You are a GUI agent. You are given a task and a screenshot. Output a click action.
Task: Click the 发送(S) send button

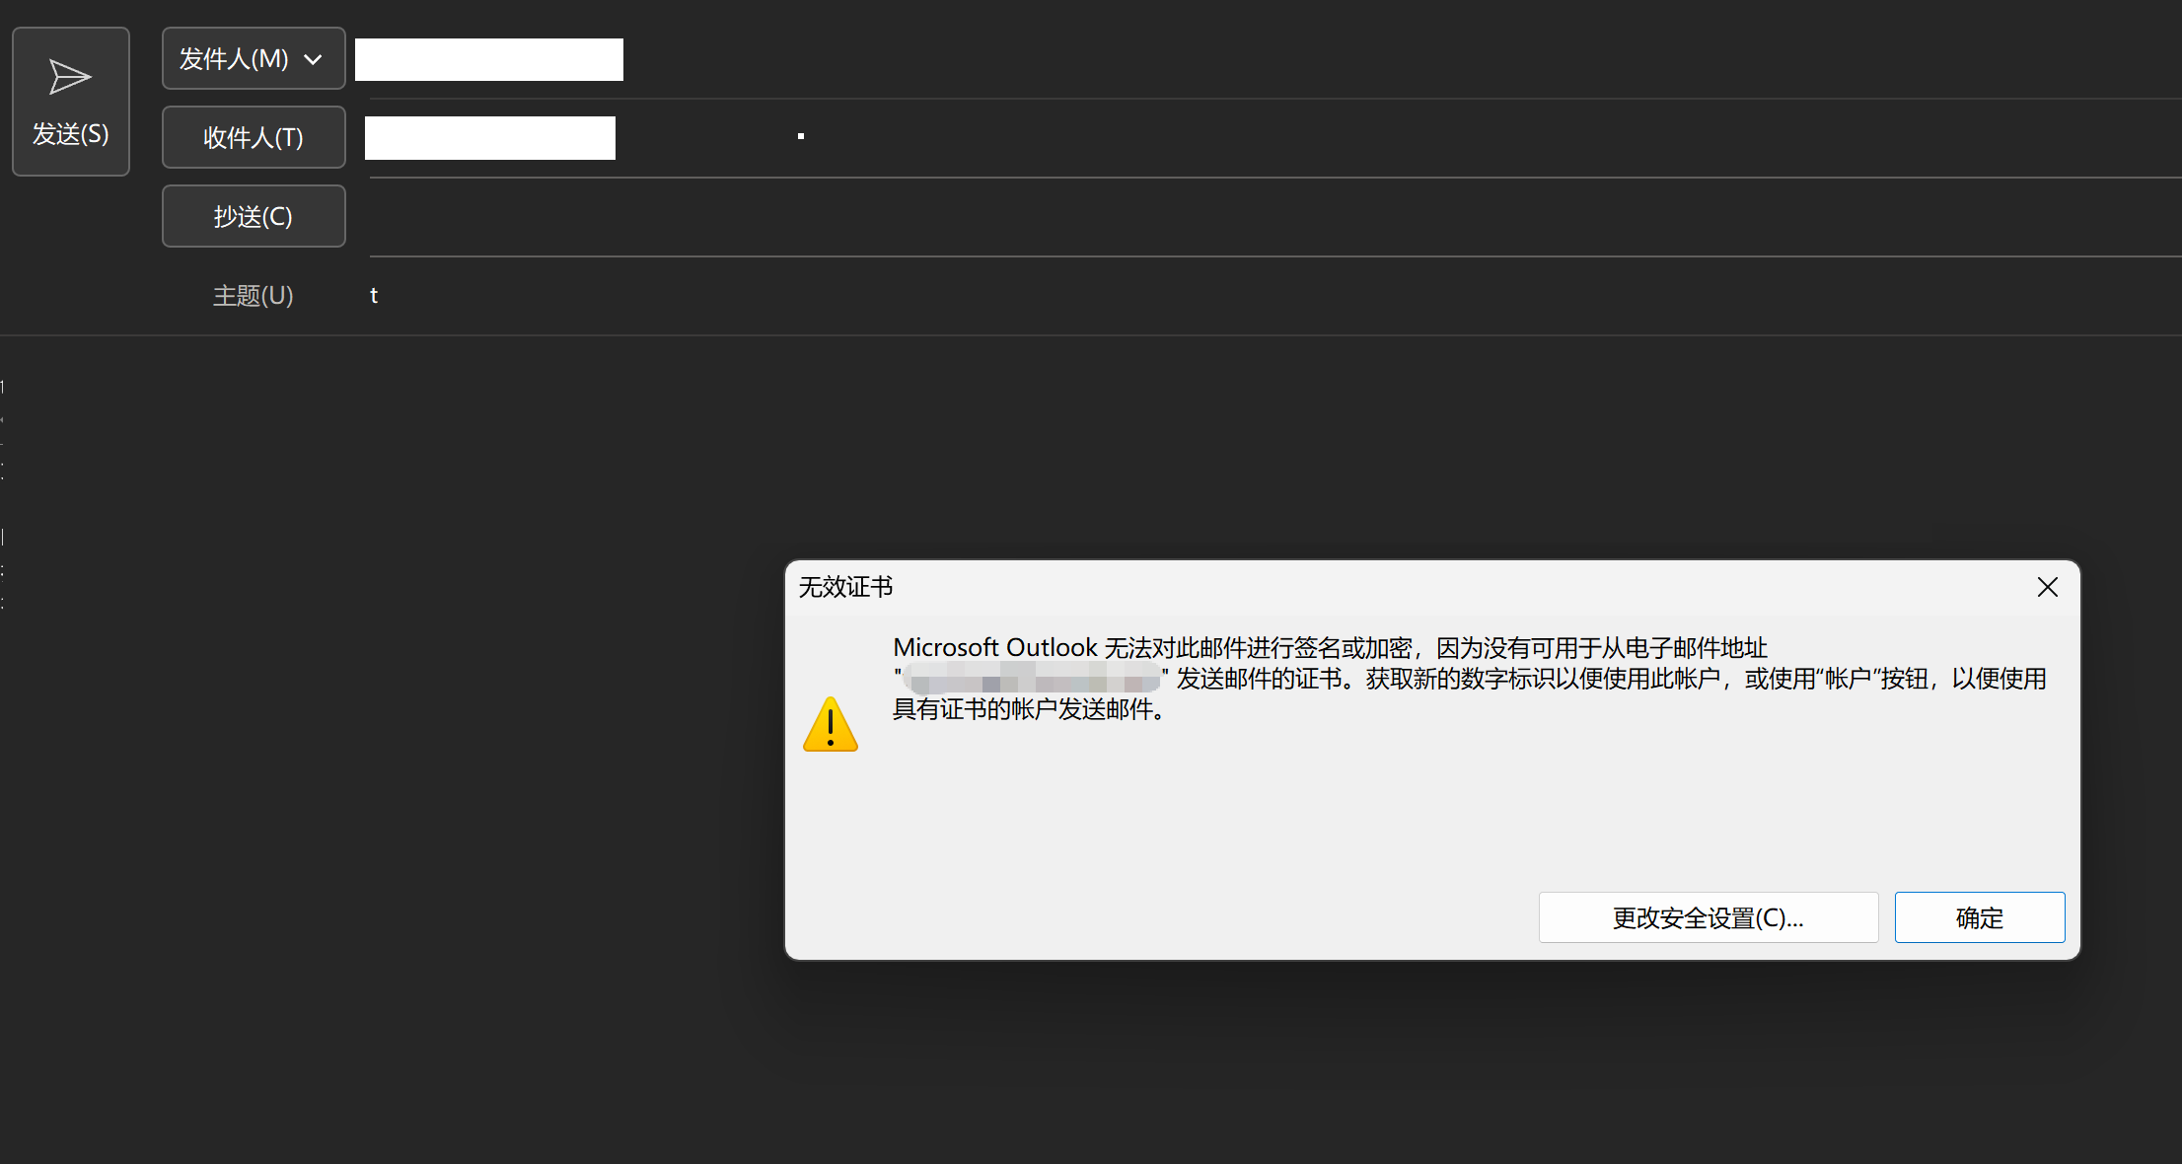click(x=71, y=102)
